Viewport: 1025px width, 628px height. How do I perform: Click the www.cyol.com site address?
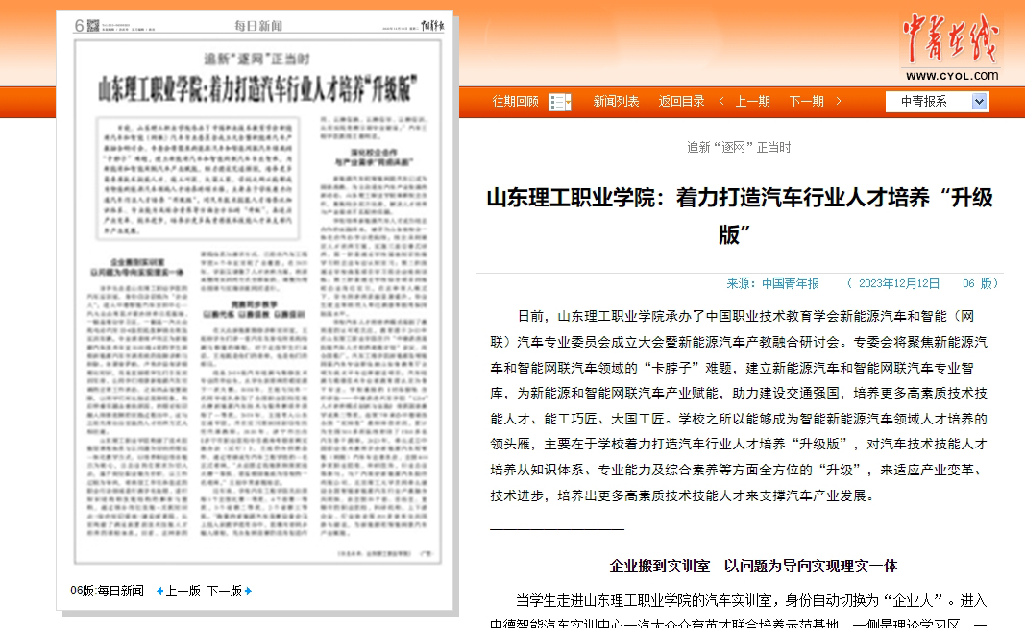pos(952,76)
